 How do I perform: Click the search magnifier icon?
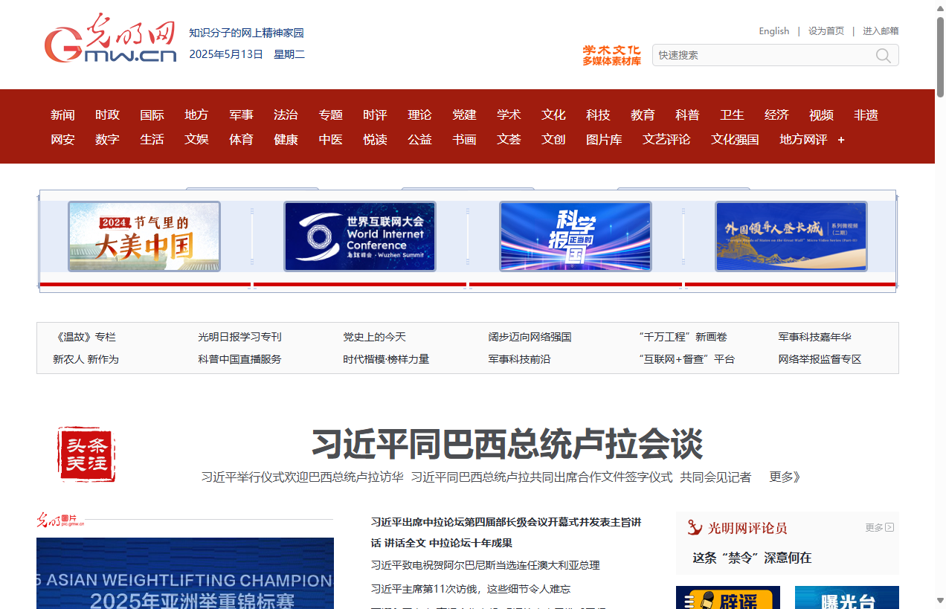(x=883, y=56)
